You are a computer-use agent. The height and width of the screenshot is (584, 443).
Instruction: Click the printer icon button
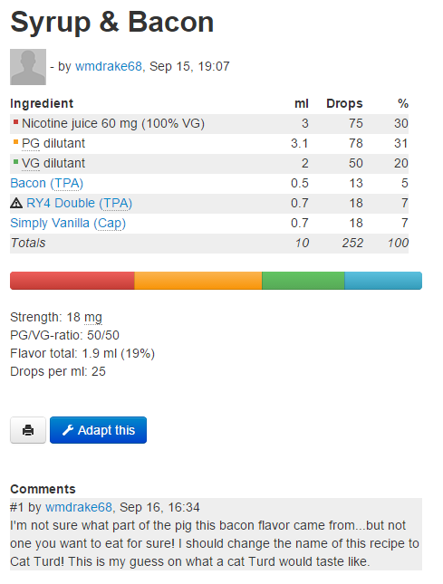(x=28, y=430)
